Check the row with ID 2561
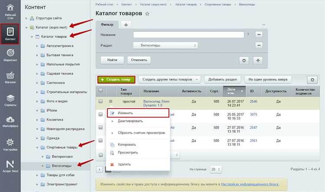Image resolution: width=325 pixels, height=192 pixels. coord(101,141)
